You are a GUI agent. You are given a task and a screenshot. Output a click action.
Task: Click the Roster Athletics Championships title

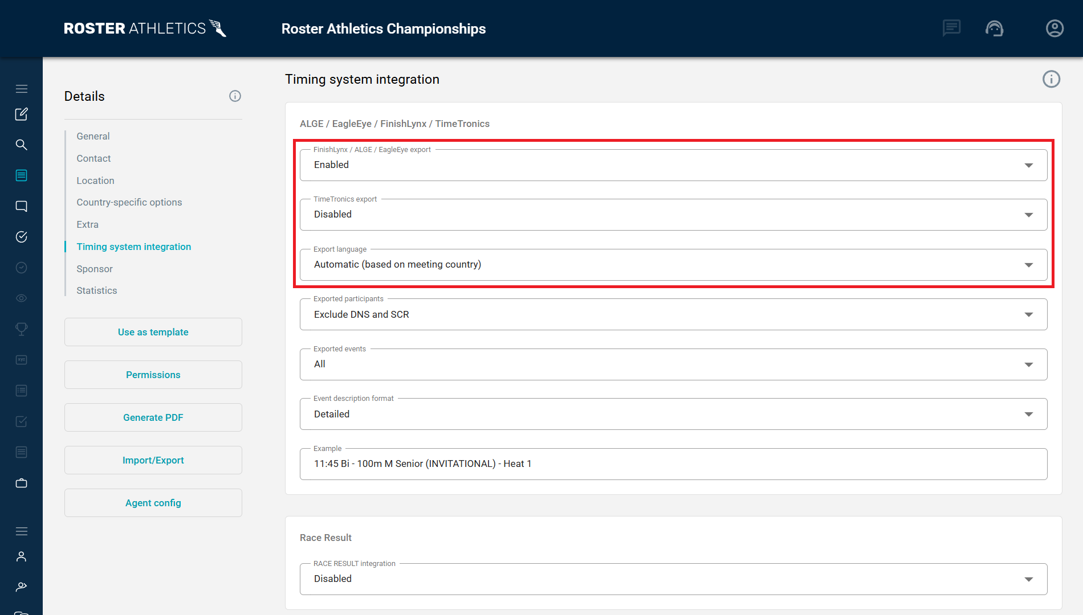[x=384, y=28]
